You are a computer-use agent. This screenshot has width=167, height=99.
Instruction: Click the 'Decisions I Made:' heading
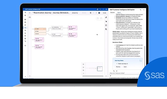click(117, 42)
